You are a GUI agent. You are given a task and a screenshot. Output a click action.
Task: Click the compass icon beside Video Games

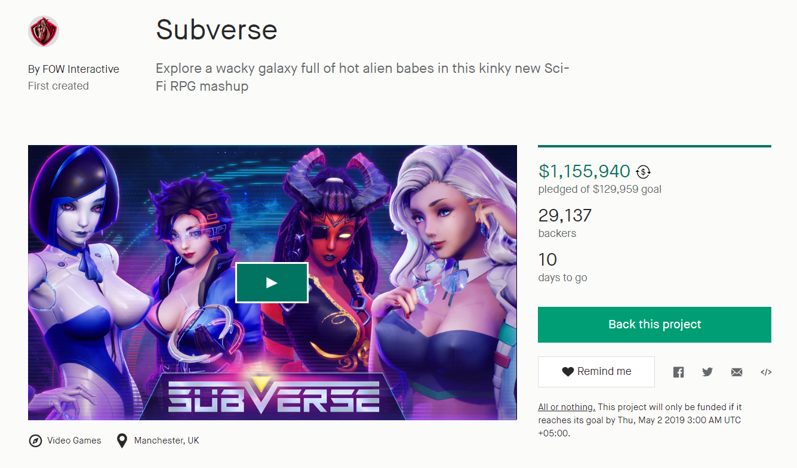[x=35, y=441]
